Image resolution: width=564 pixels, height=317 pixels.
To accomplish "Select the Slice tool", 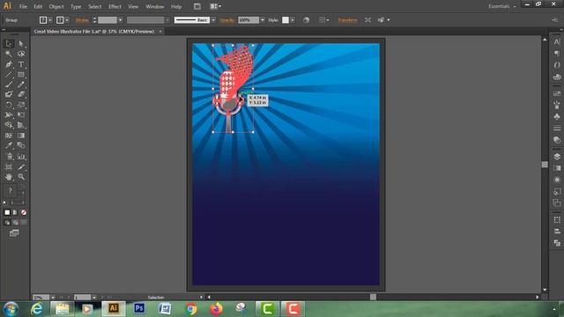I will point(21,167).
